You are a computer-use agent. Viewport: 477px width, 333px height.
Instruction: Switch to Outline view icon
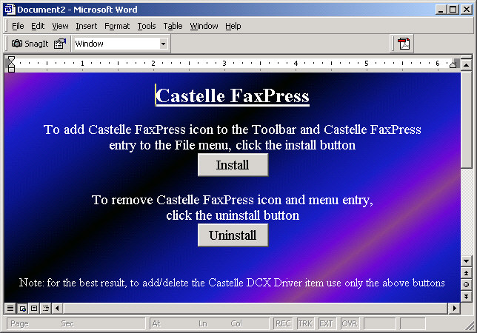(45, 308)
